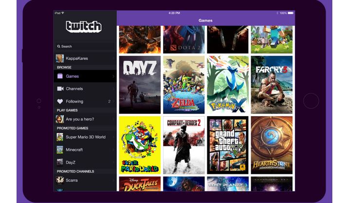Screen dimensions: 345x203
Task: Tap the Wi-Fi icon in status bar
Action: coord(63,13)
